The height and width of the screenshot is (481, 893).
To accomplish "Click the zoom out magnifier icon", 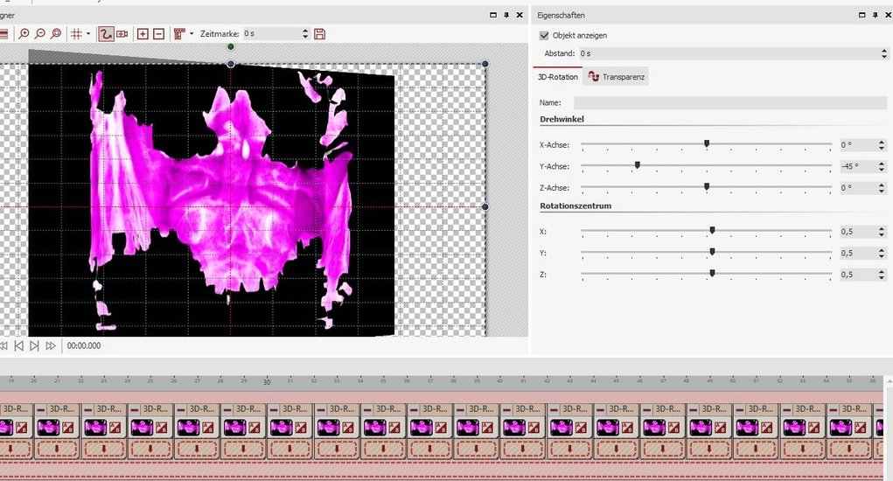I will coord(40,34).
